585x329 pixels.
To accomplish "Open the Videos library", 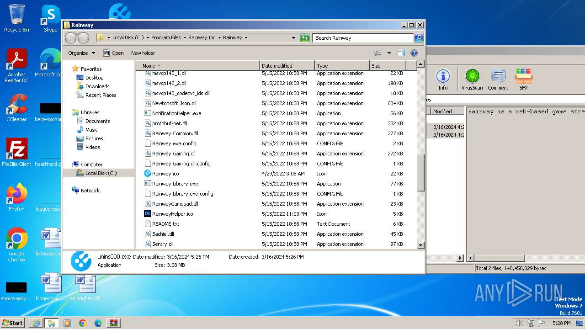I will (92, 147).
